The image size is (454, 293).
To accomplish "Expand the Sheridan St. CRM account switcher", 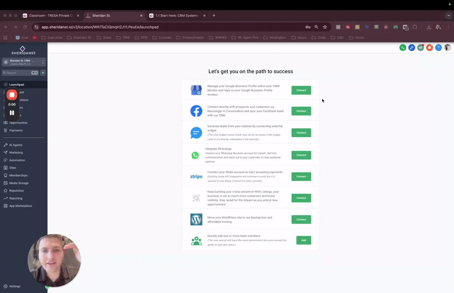I will [x=24, y=62].
